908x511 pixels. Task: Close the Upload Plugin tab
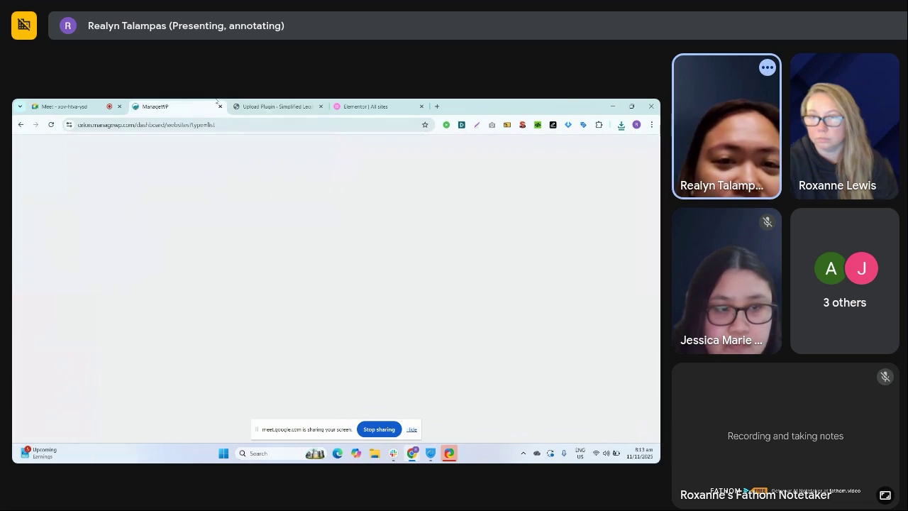(321, 106)
